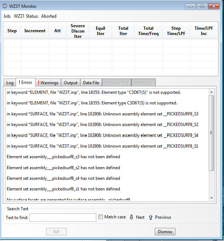Select the pickedsurf8_s4 has not been defined line
Screen dimensions: 224x241
pos(63,178)
